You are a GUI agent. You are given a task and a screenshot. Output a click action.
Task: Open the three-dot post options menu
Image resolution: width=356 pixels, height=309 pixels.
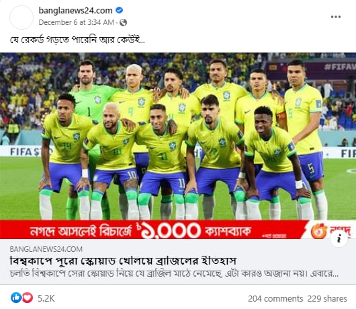tap(336, 17)
